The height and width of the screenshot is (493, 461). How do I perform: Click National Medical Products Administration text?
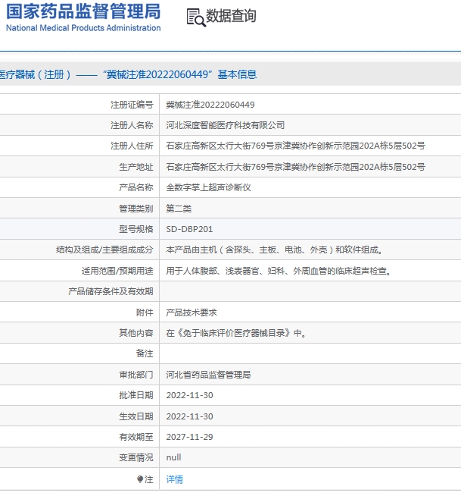click(x=83, y=28)
